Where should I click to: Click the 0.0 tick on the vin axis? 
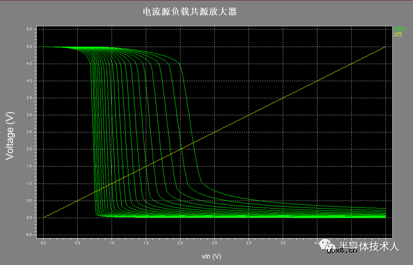[43, 243]
